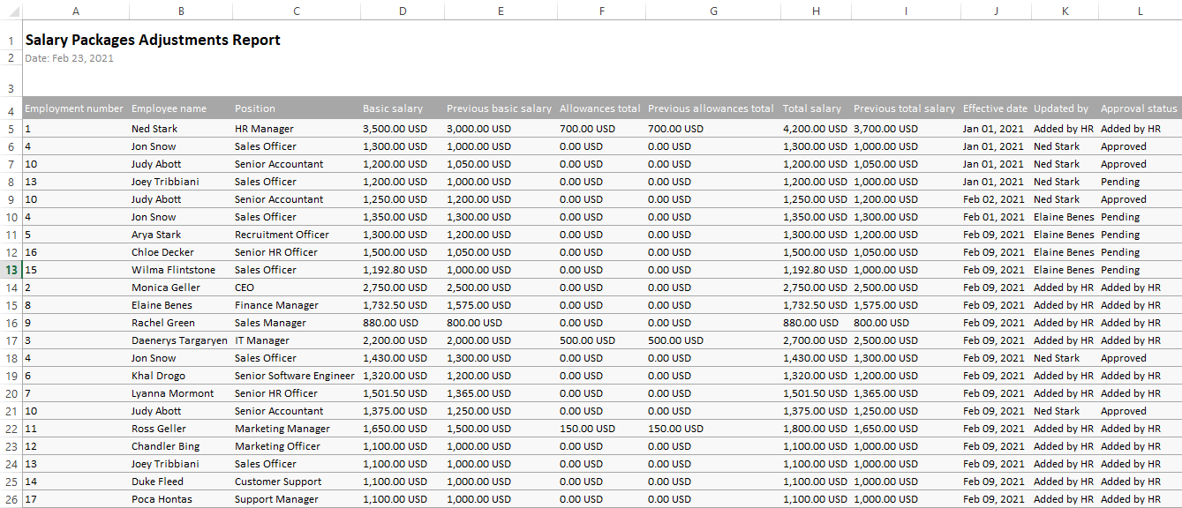
Task: Click the 'Previous basic salary' header cell
Action: pyautogui.click(x=499, y=108)
